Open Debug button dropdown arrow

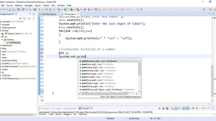click(x=62, y=9)
